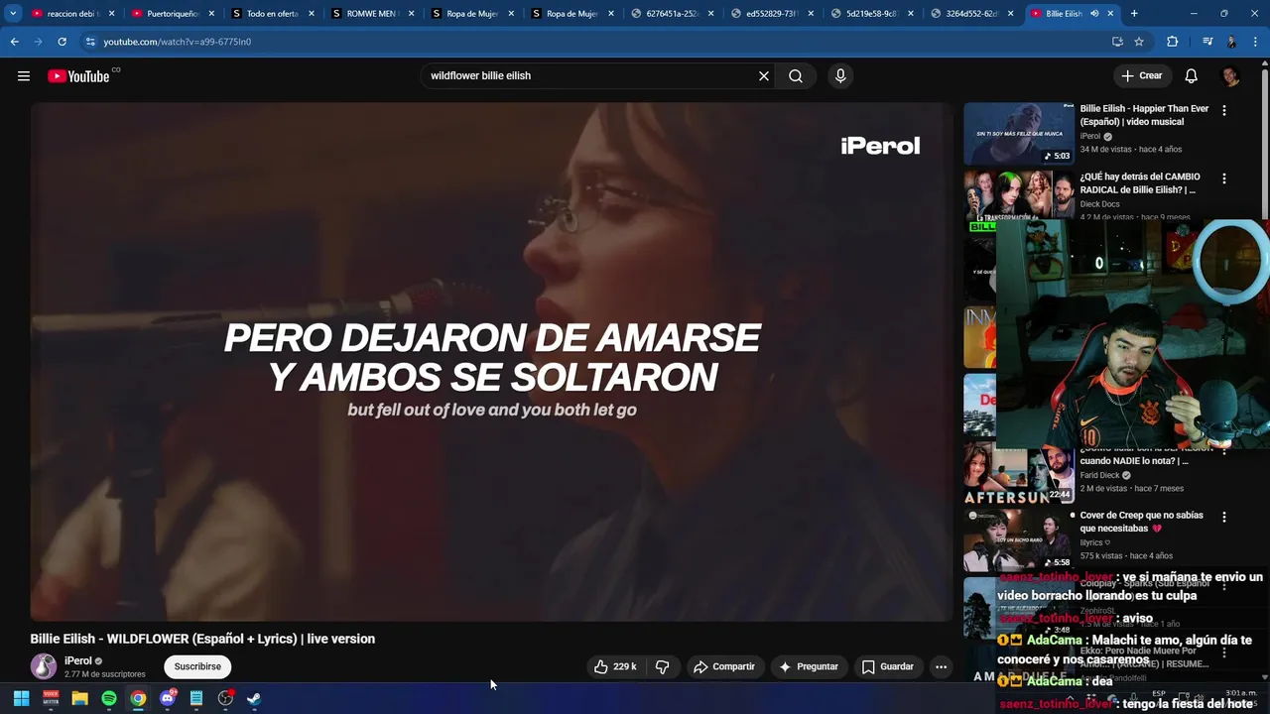The width and height of the screenshot is (1270, 714).
Task: Click the magnifying glass search button
Action: (x=796, y=76)
